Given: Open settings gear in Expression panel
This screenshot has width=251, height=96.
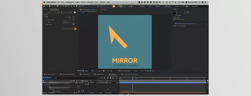Looking at the screenshot, I should [x=75, y=12].
